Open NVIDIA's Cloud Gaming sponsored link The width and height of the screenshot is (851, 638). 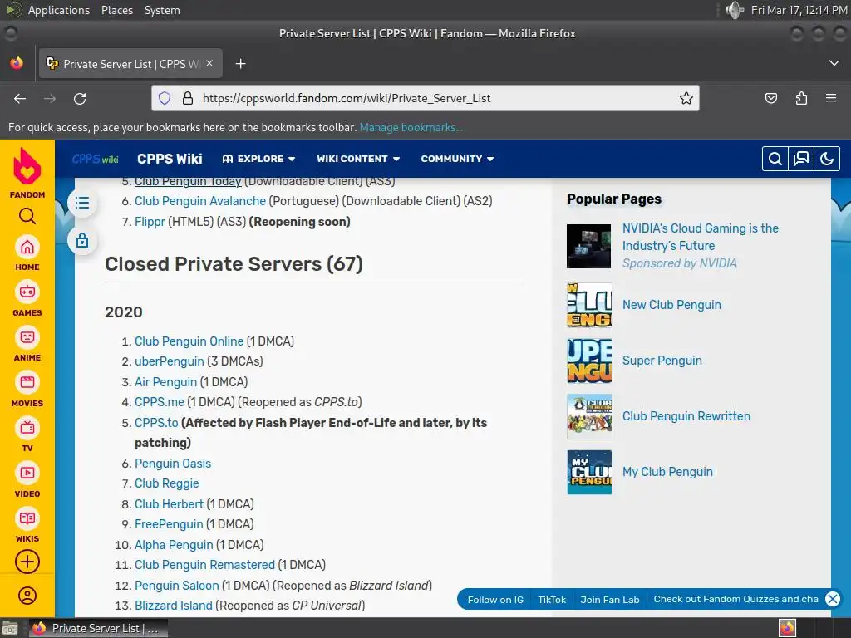[700, 237]
